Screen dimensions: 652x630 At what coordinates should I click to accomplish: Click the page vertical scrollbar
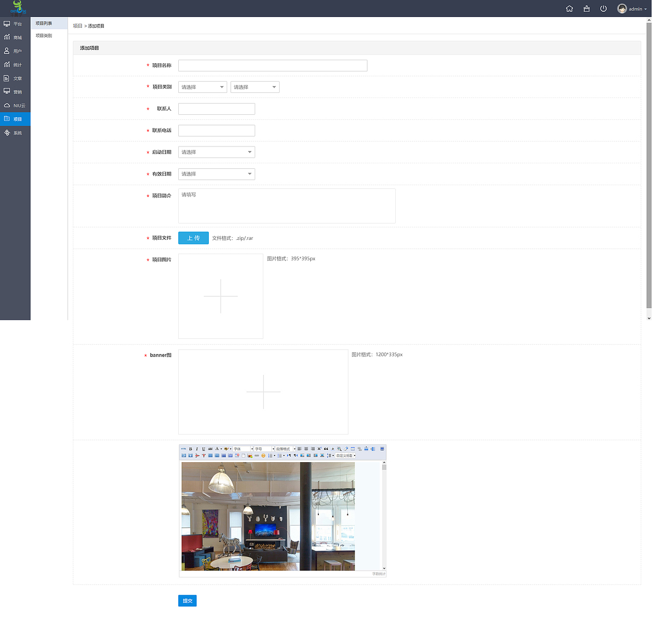[649, 168]
